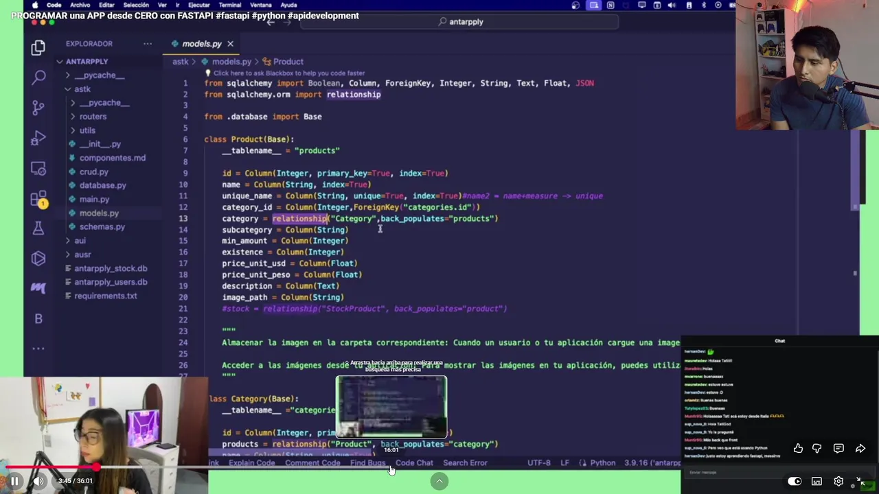Open the Extensions view with badge

coord(38,199)
